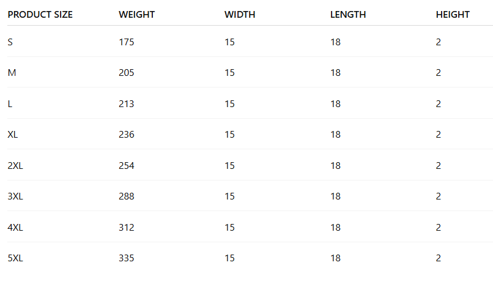Click the WIDTH column header

[x=240, y=15]
